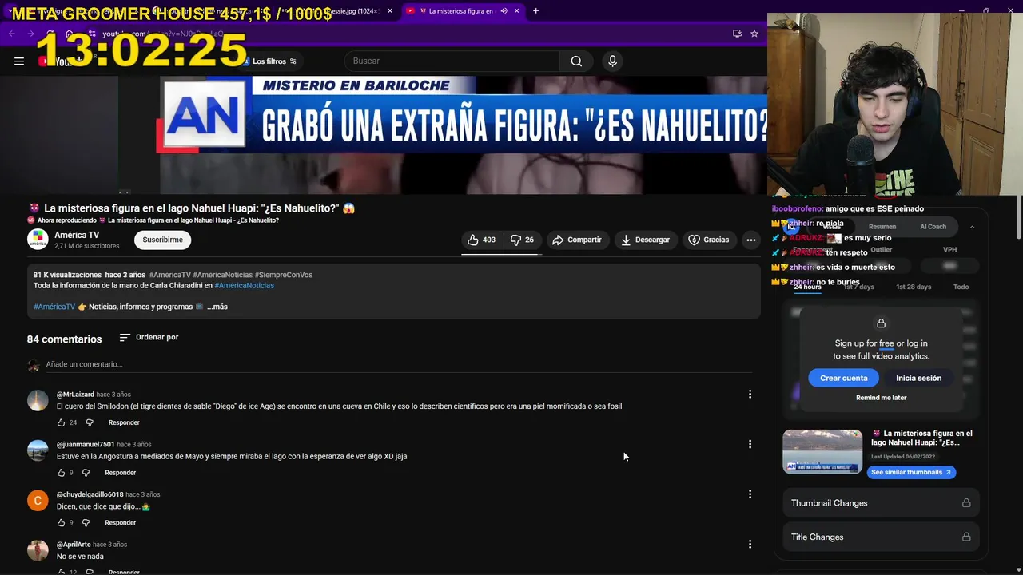Open América TV channel name link
The image size is (1023, 575).
click(77, 236)
